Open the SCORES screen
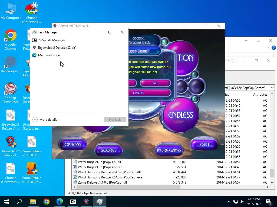This screenshot has height=207, width=277. [109, 150]
